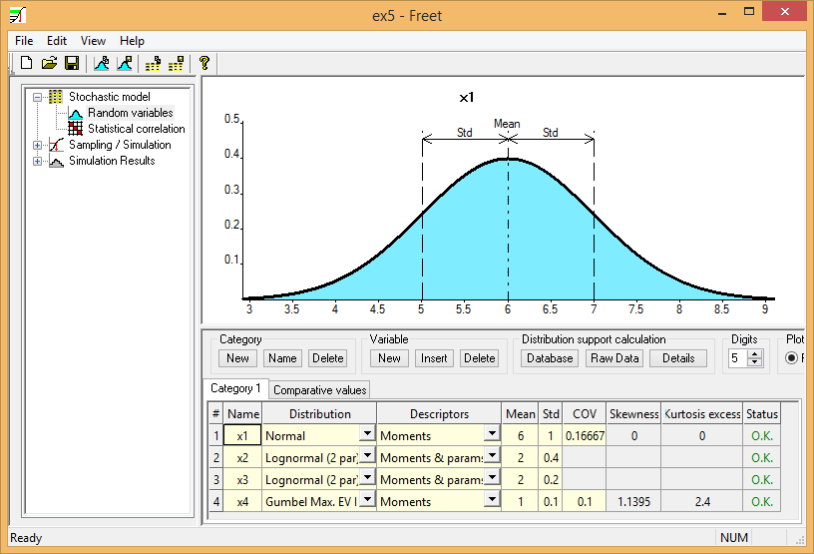The height and width of the screenshot is (554, 814).
Task: Click the Sampling / Simulation tree icon
Action: tap(56, 145)
